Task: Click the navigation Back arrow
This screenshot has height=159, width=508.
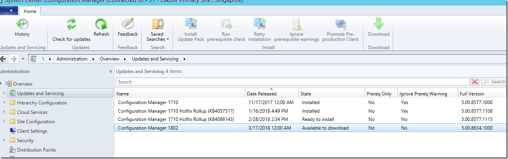Action: tap(4, 59)
